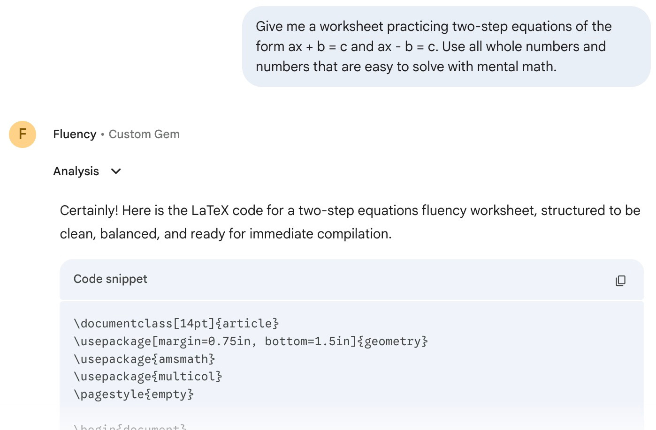Click the Custom Gem label
Image resolution: width=656 pixels, height=430 pixels.
pos(144,134)
